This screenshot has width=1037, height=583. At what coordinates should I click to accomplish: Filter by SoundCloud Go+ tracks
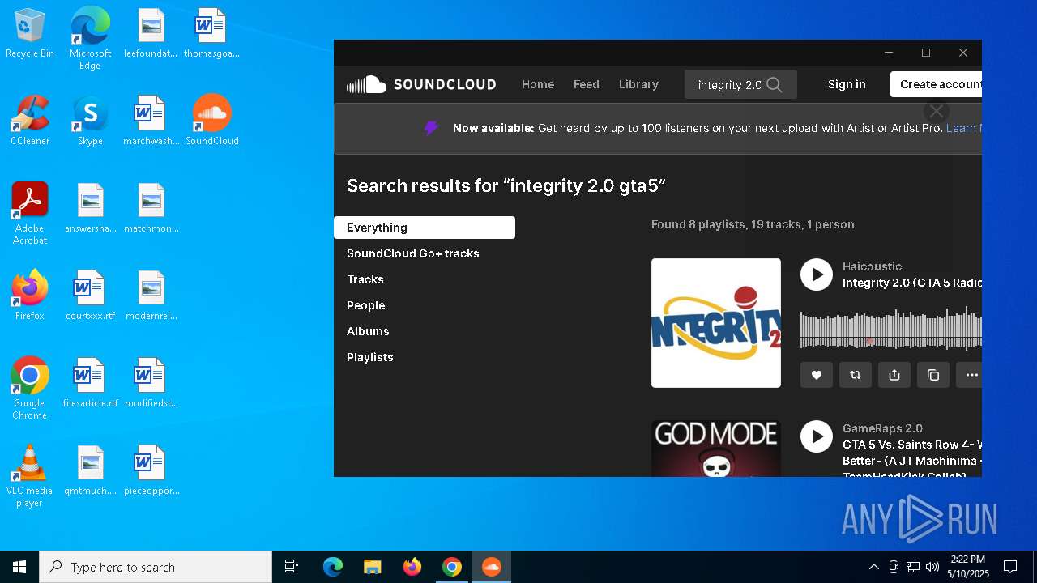coord(413,253)
